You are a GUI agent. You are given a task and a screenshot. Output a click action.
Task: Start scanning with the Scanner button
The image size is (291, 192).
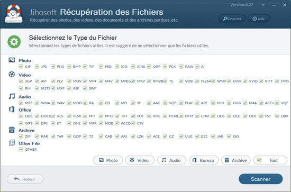point(260,179)
